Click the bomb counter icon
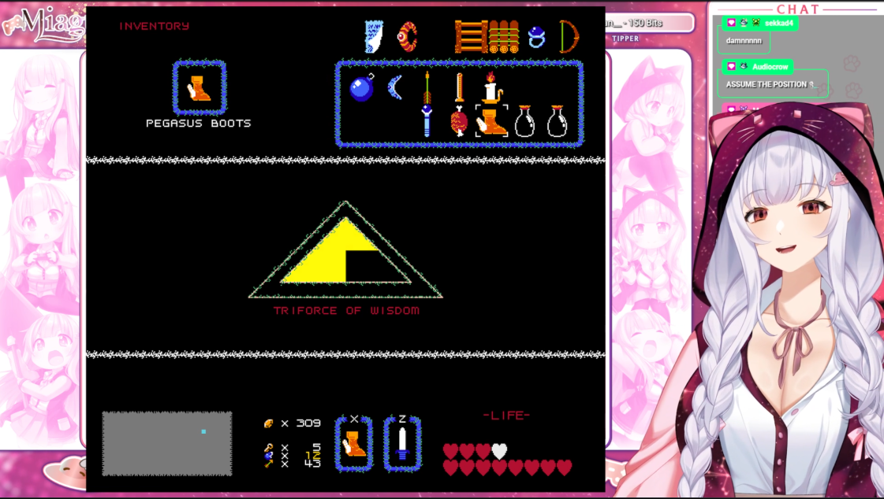The width and height of the screenshot is (884, 499). pos(269,456)
